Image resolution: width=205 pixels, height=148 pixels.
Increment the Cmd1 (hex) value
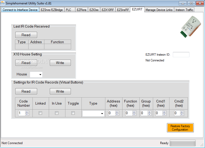coord(164,112)
